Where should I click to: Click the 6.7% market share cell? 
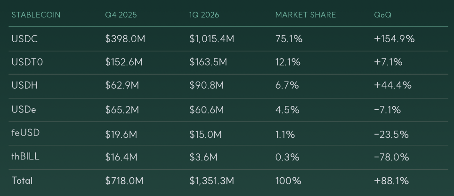(x=287, y=86)
